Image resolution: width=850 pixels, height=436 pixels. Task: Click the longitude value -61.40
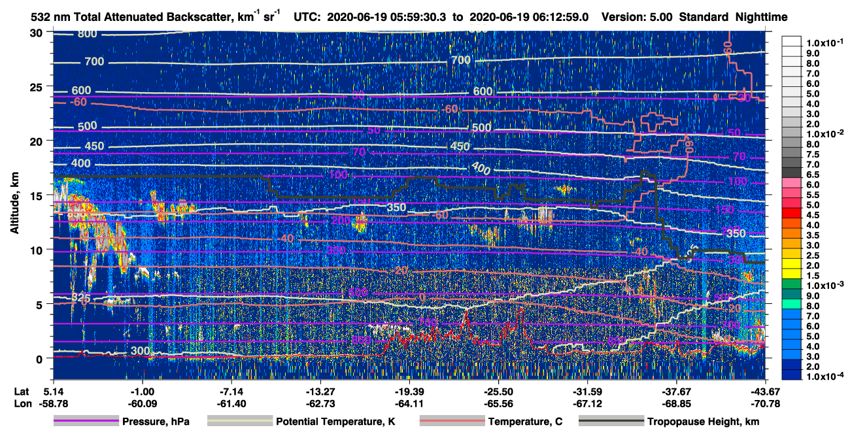pos(231,404)
